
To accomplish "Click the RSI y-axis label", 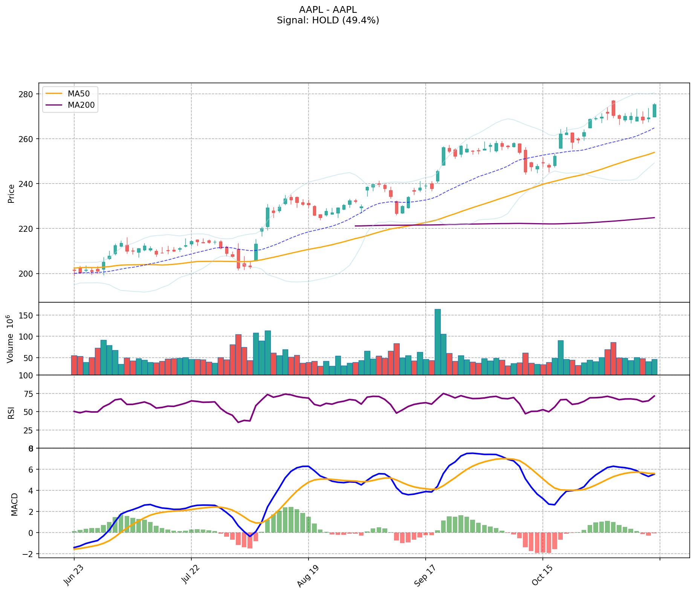I will click(x=11, y=412).
